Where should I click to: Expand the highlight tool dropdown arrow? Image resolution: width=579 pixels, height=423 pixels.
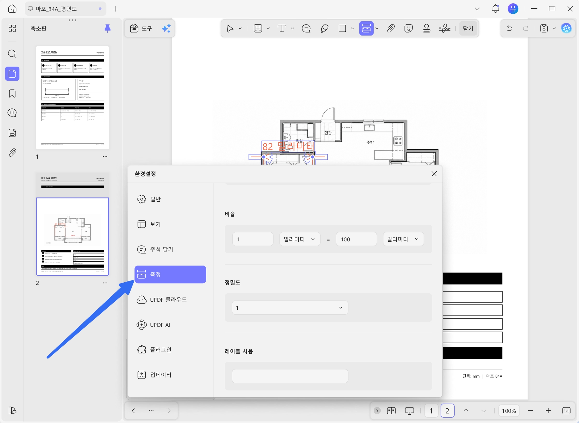pos(268,28)
